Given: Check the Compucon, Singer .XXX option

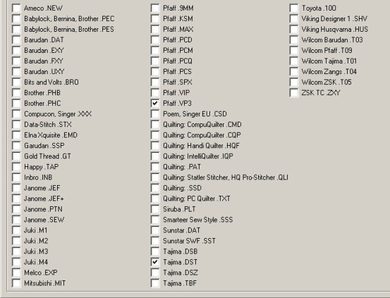Looking at the screenshot, I should [x=16, y=114].
